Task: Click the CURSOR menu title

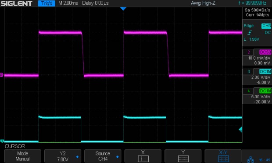Action: 15,146
